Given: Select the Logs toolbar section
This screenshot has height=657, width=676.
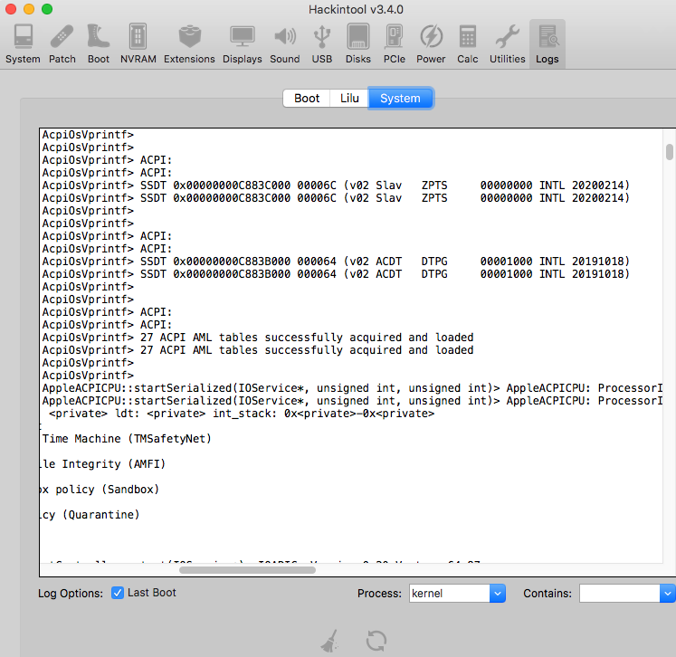Looking at the screenshot, I should pos(547,44).
